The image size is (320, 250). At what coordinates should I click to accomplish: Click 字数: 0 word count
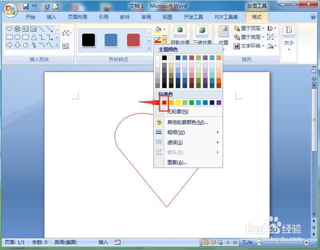click(40, 242)
